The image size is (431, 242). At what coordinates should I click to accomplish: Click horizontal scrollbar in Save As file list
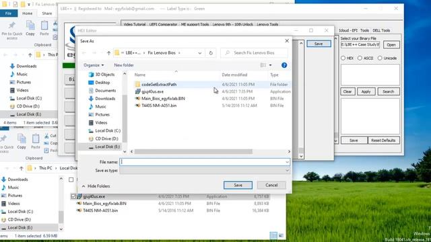193,152
